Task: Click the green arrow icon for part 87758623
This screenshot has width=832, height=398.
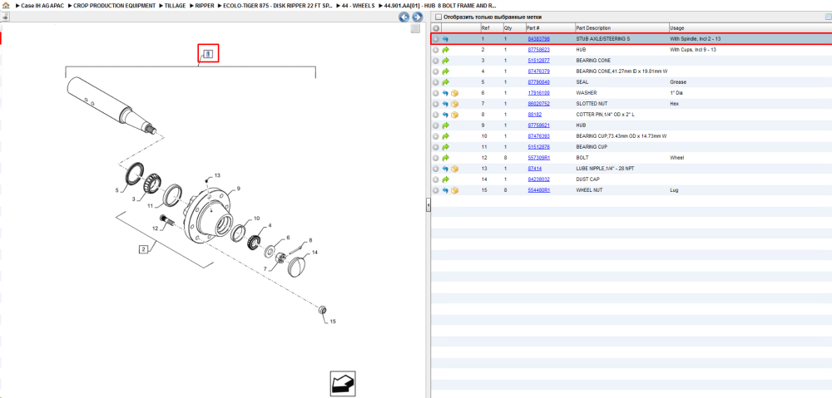Action: 445,50
